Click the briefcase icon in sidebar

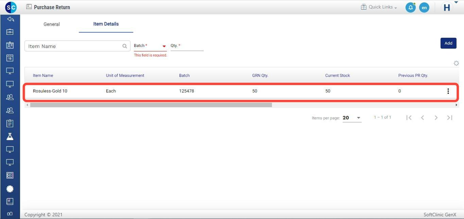coord(10,32)
